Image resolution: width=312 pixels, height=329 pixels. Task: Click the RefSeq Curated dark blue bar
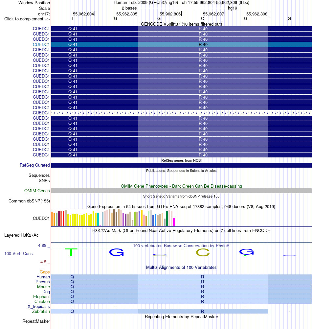coord(181,165)
